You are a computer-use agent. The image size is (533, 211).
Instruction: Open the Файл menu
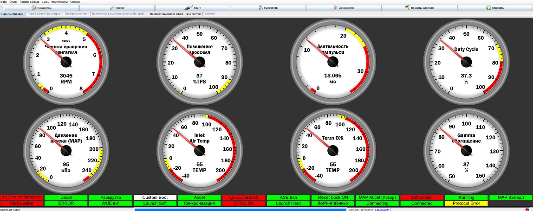[4, 2]
